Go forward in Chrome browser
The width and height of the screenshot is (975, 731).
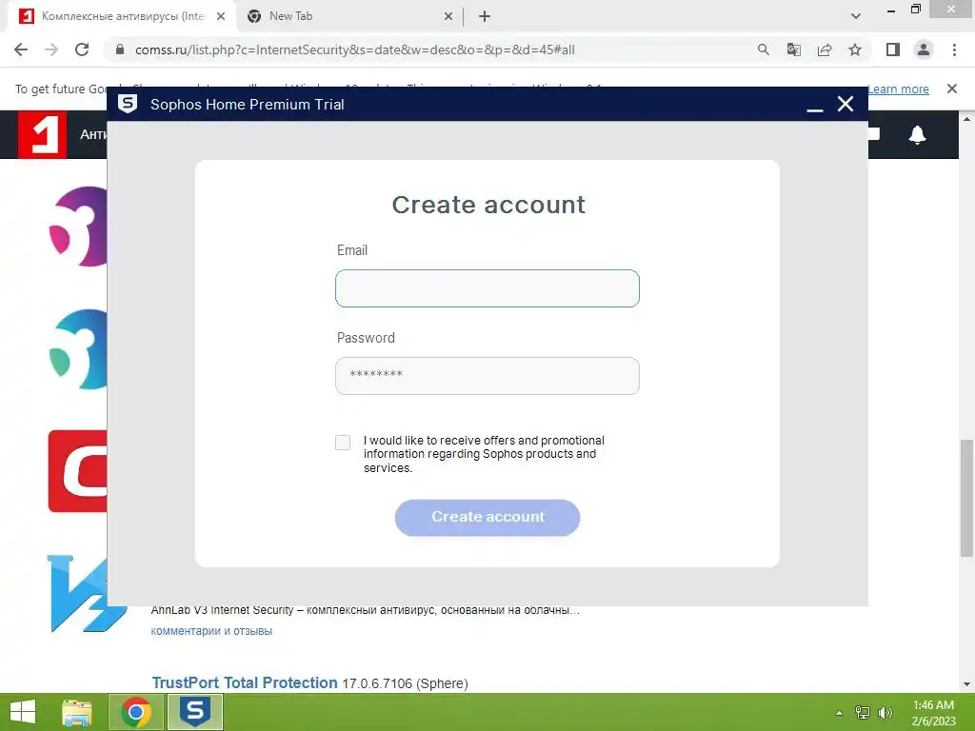(x=51, y=49)
